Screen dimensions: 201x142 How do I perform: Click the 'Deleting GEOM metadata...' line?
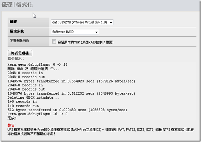(33, 98)
